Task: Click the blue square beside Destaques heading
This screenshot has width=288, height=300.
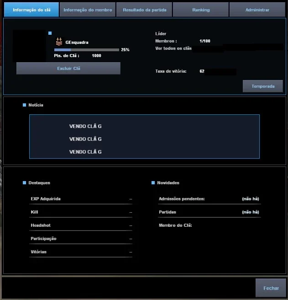Action: (x=24, y=183)
